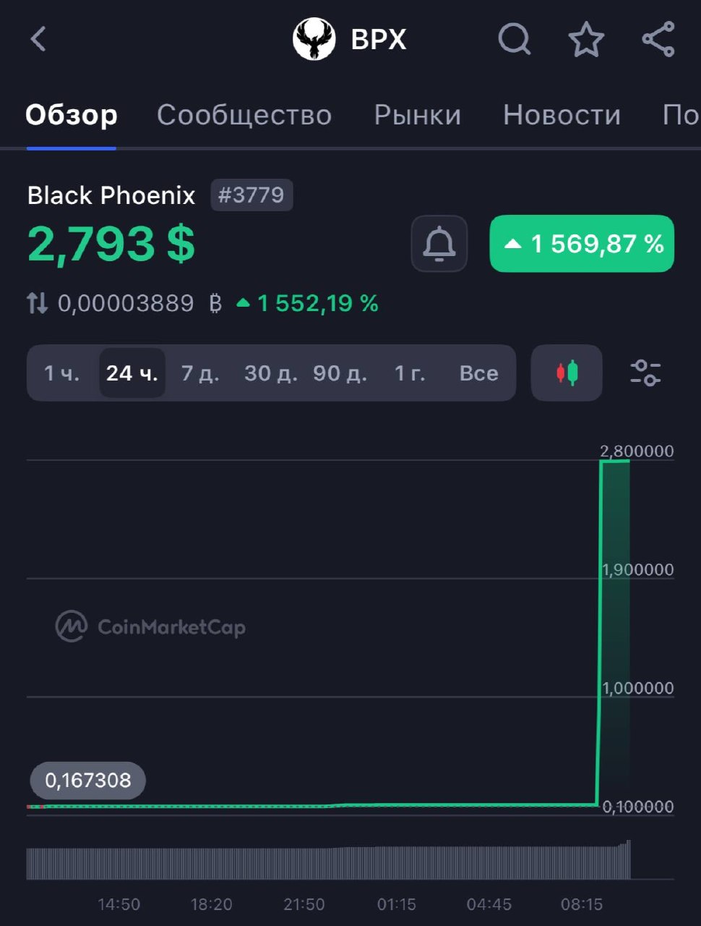Image resolution: width=701 pixels, height=926 pixels.
Task: Swap currency with the arrows icon
Action: (38, 303)
